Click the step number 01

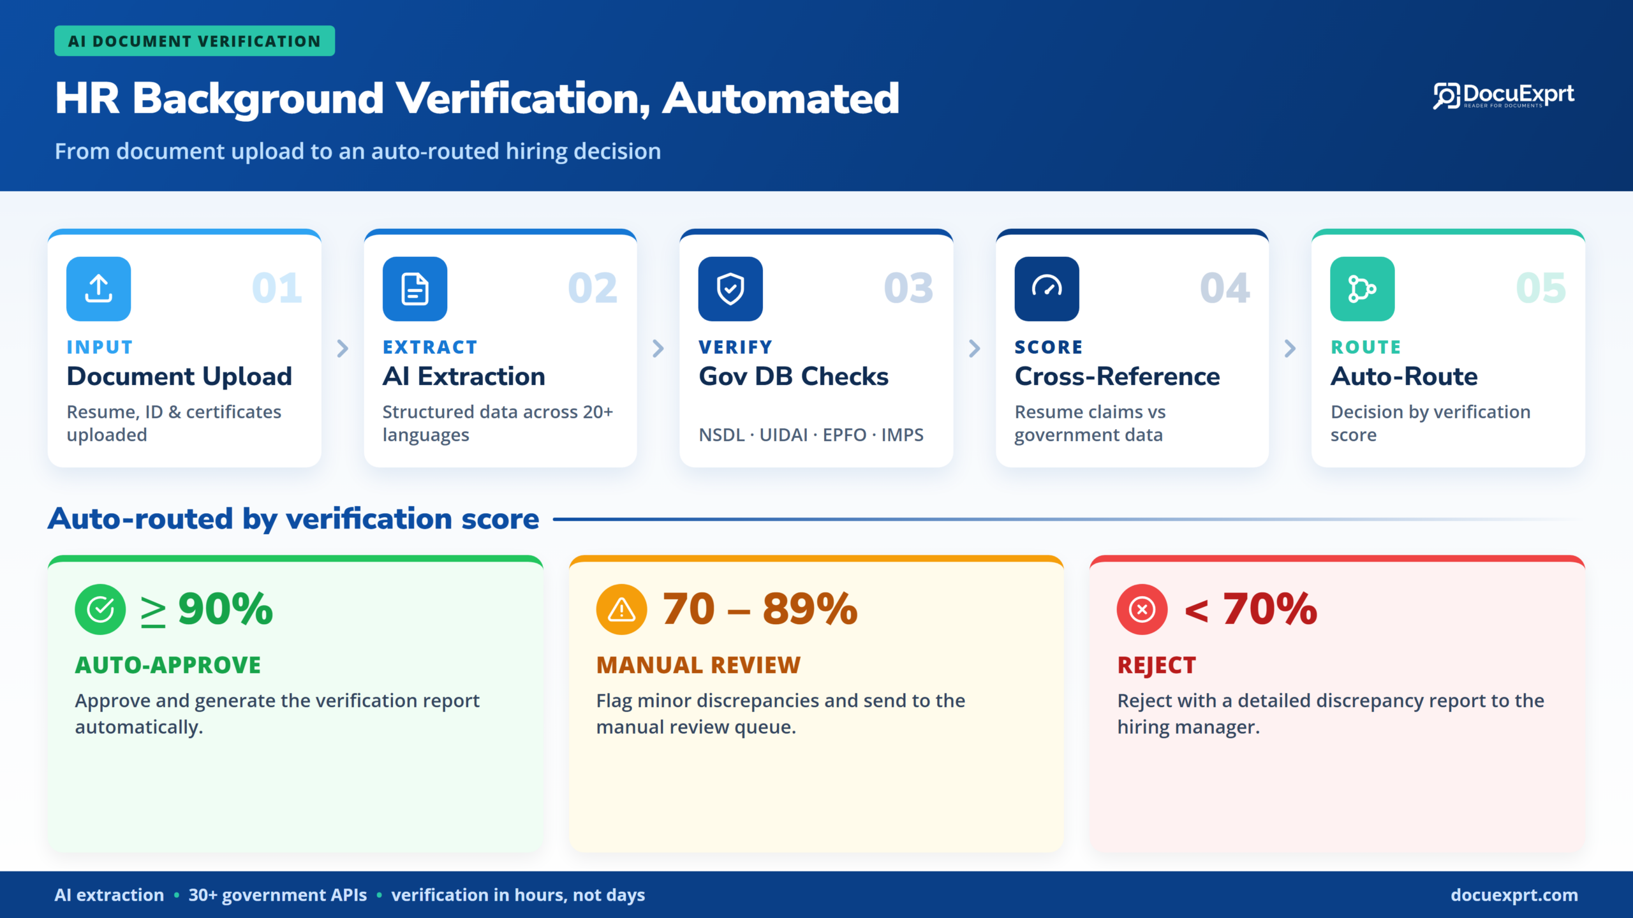[277, 288]
